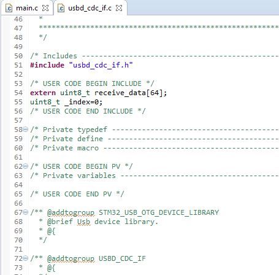The image size is (279, 275).
Task: Click the USER CODE BEGIN PV comment
Action: (x=82, y=166)
